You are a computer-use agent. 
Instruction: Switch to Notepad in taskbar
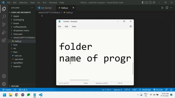(x=35, y=95)
